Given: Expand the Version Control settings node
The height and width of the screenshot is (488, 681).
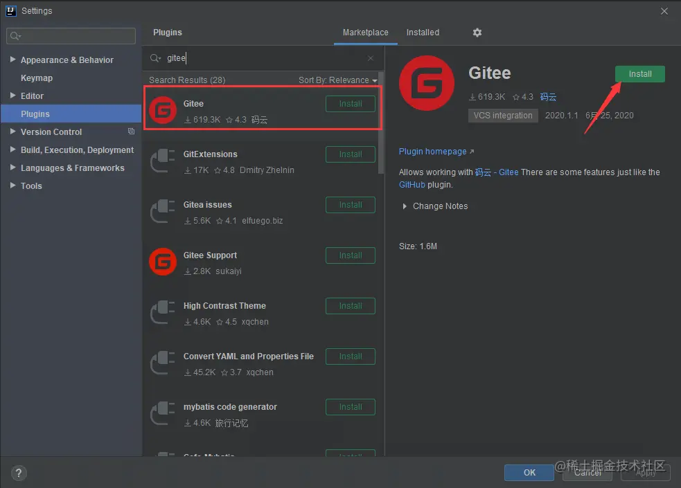Looking at the screenshot, I should click(12, 132).
